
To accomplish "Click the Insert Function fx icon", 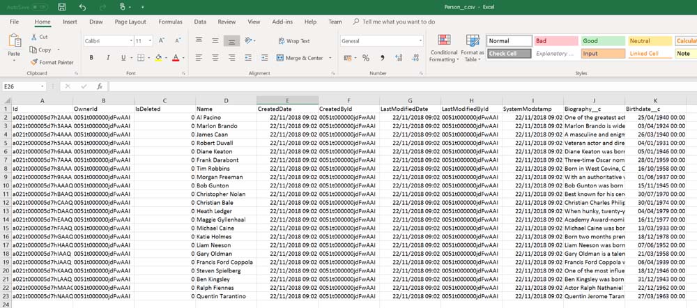I will [x=100, y=86].
